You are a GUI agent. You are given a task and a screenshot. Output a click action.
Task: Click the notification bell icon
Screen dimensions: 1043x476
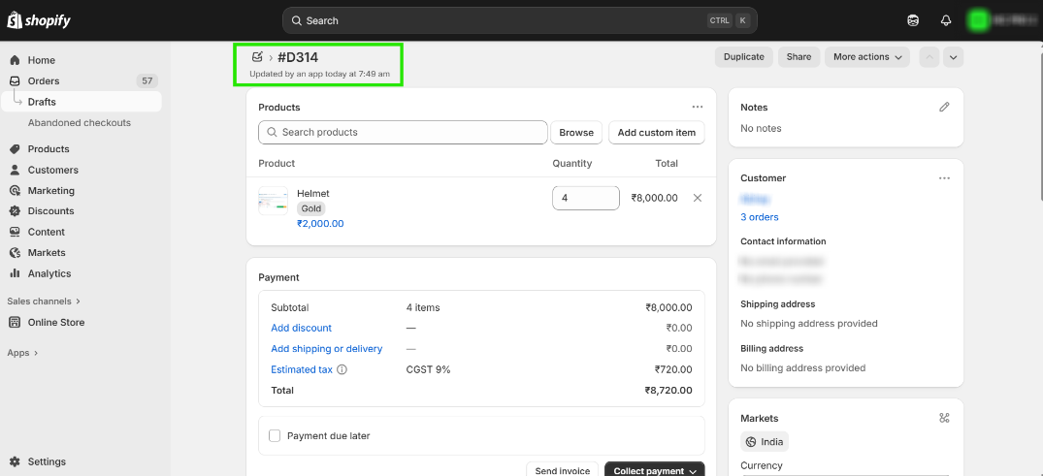[x=946, y=20]
